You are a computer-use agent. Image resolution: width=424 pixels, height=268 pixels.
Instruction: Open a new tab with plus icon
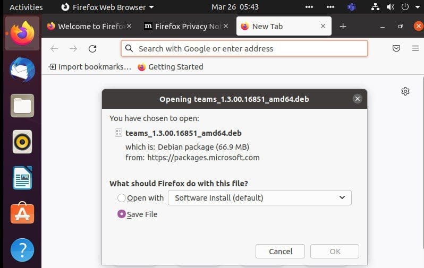[343, 26]
